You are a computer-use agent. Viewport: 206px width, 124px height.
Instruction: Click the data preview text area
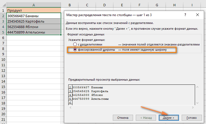coord(131,94)
